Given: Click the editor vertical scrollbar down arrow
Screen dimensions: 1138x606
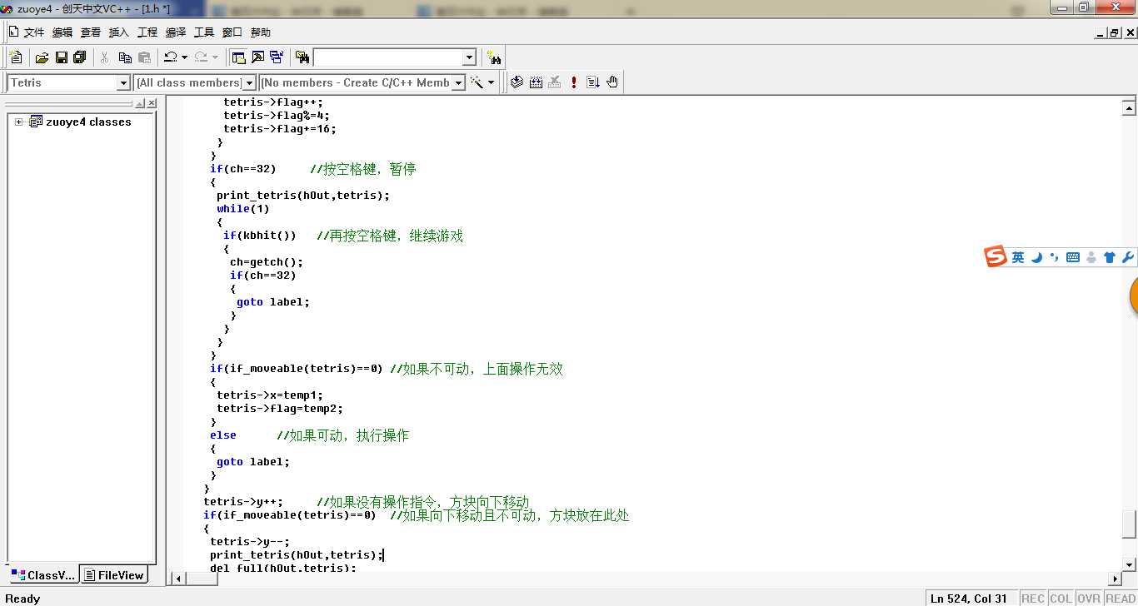Looking at the screenshot, I should tap(1129, 565).
